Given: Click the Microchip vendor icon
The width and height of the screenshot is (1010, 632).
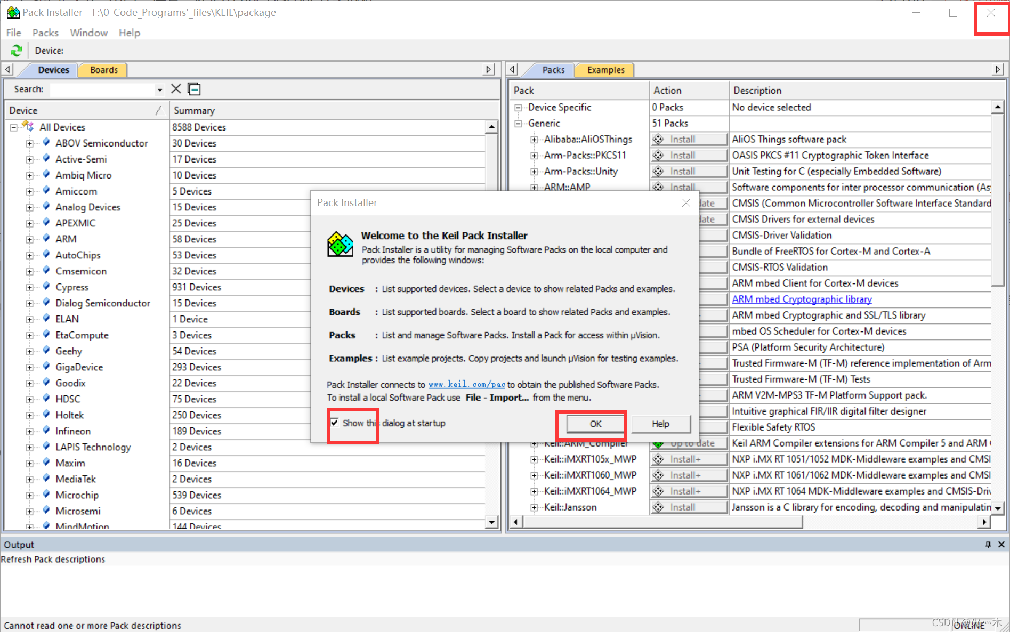Looking at the screenshot, I should pos(47,494).
